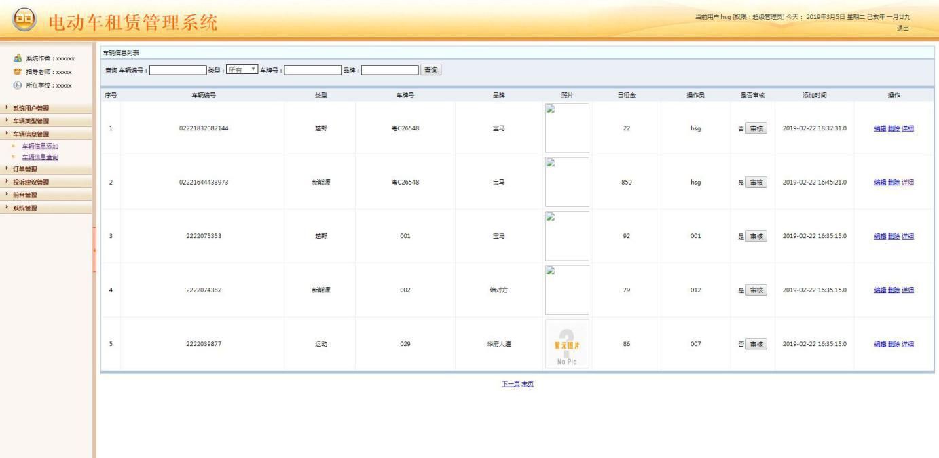Click 审核 for vehicle 2222075353
This screenshot has width=939, height=458.
coord(756,236)
